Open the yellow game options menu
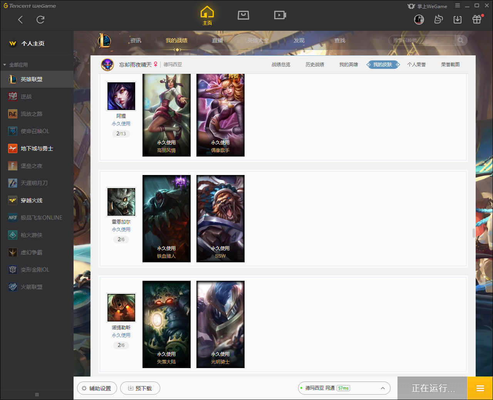The image size is (493, 400). [x=480, y=388]
